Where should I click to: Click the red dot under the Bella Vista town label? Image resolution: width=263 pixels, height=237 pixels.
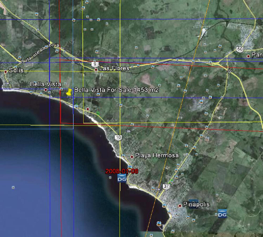point(46,90)
